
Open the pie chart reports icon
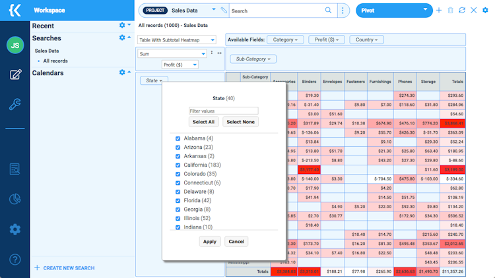point(15,199)
